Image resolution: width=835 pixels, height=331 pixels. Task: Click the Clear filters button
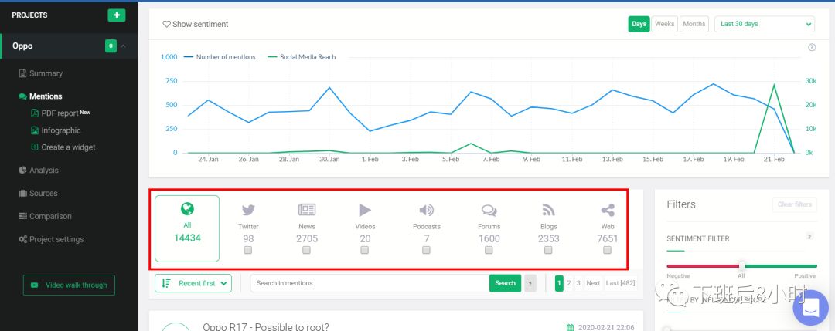coord(795,204)
